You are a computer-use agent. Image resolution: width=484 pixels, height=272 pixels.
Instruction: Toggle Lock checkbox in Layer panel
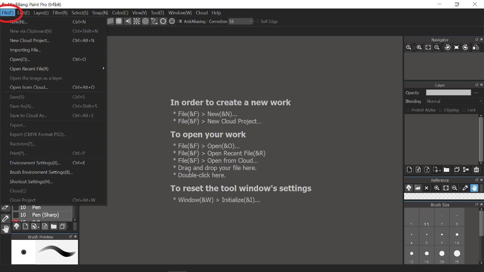[x=464, y=110]
